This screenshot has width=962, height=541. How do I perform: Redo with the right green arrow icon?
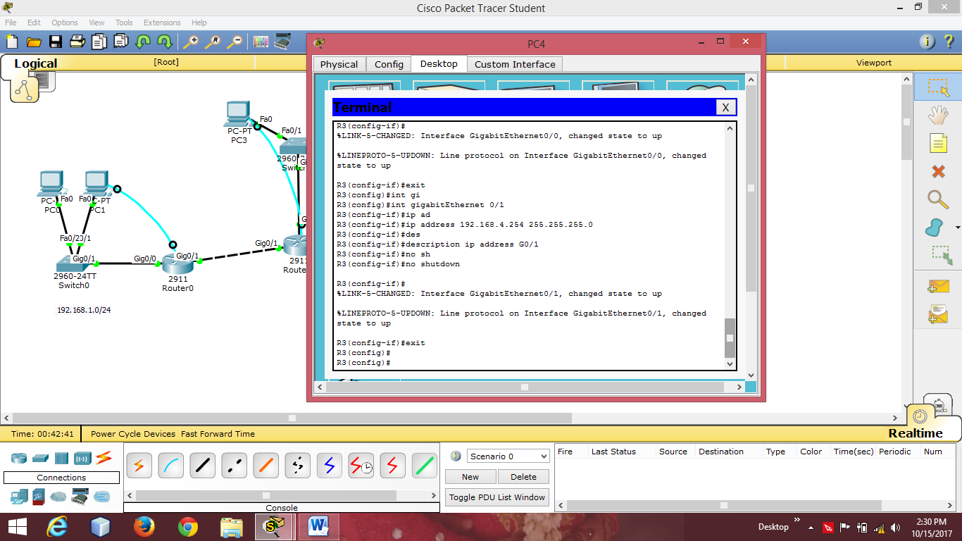(165, 42)
